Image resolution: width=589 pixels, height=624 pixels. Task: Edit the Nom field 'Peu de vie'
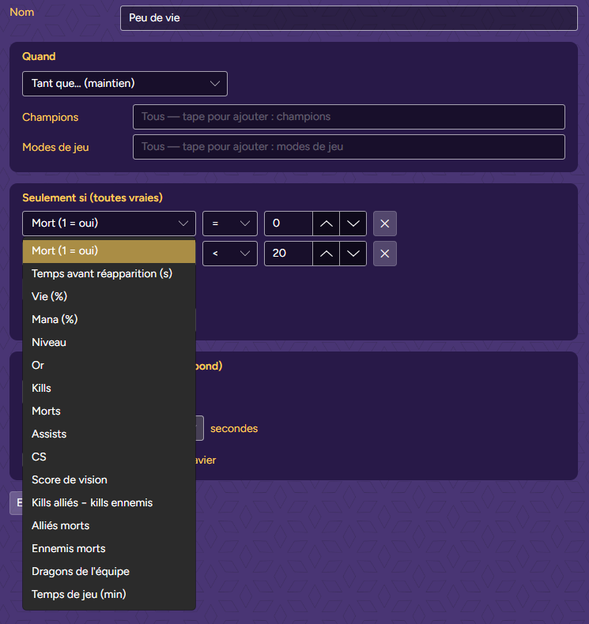coord(349,18)
